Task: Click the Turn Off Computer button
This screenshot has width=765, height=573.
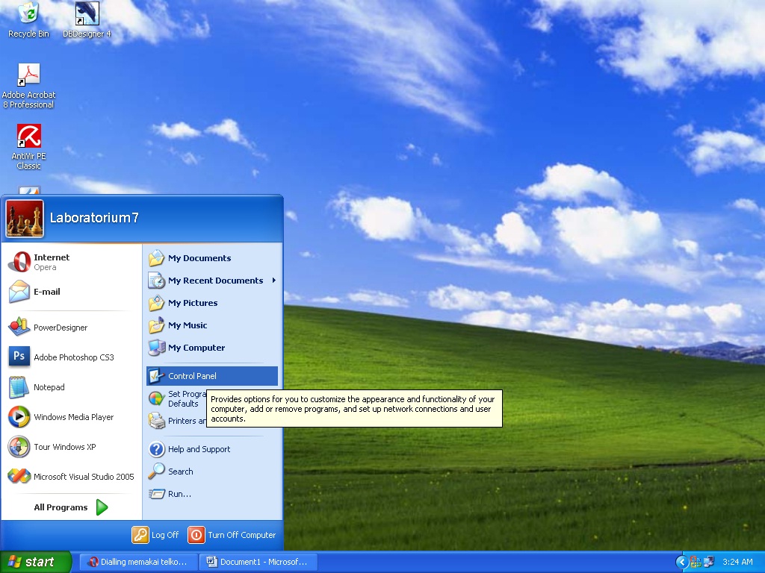Action: point(232,534)
